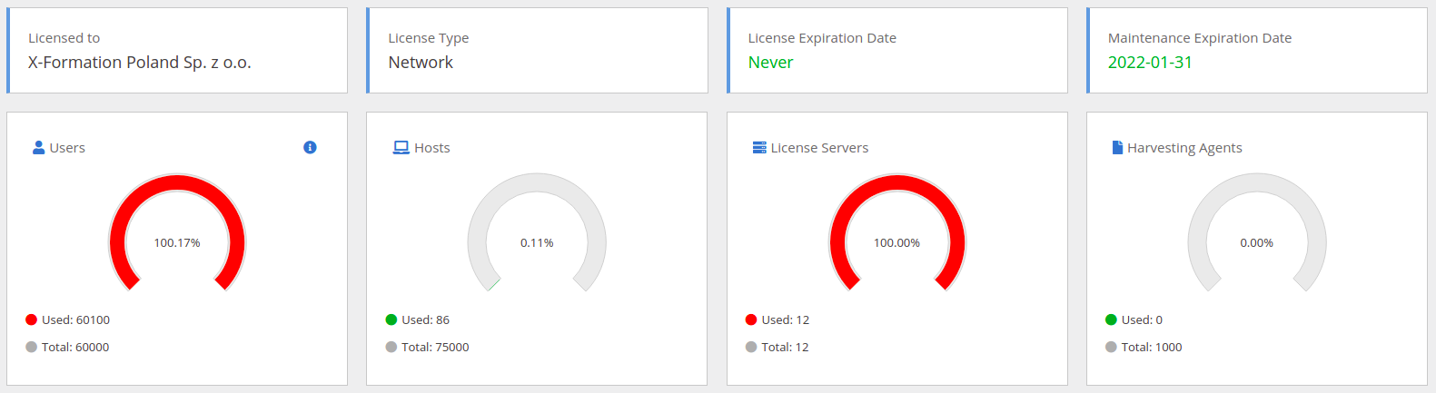
Task: Click the License Type Network card
Action: (537, 51)
